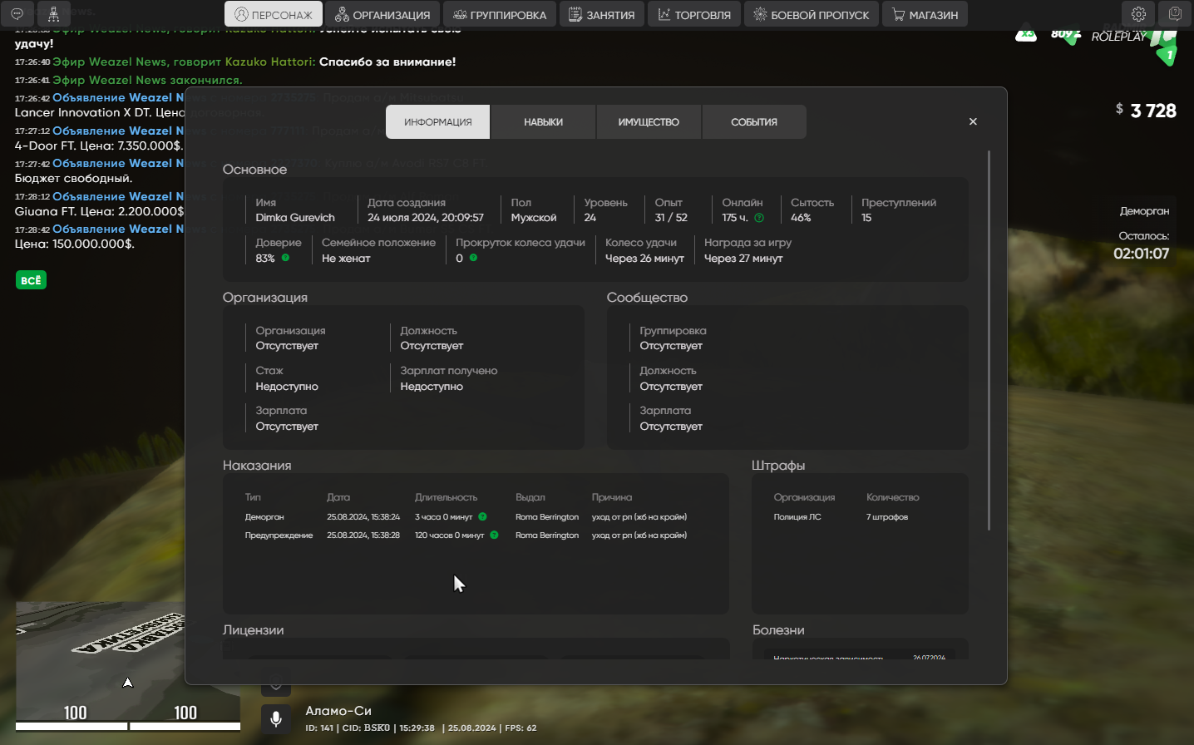Click the Основное section heading
The image size is (1194, 745).
click(x=254, y=170)
